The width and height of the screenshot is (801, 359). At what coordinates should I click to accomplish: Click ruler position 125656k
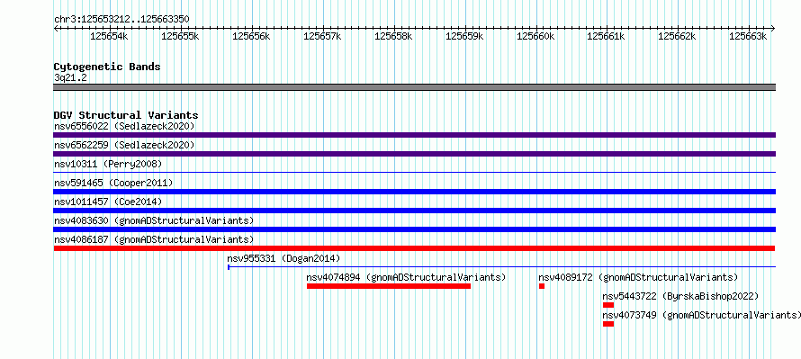[251, 36]
